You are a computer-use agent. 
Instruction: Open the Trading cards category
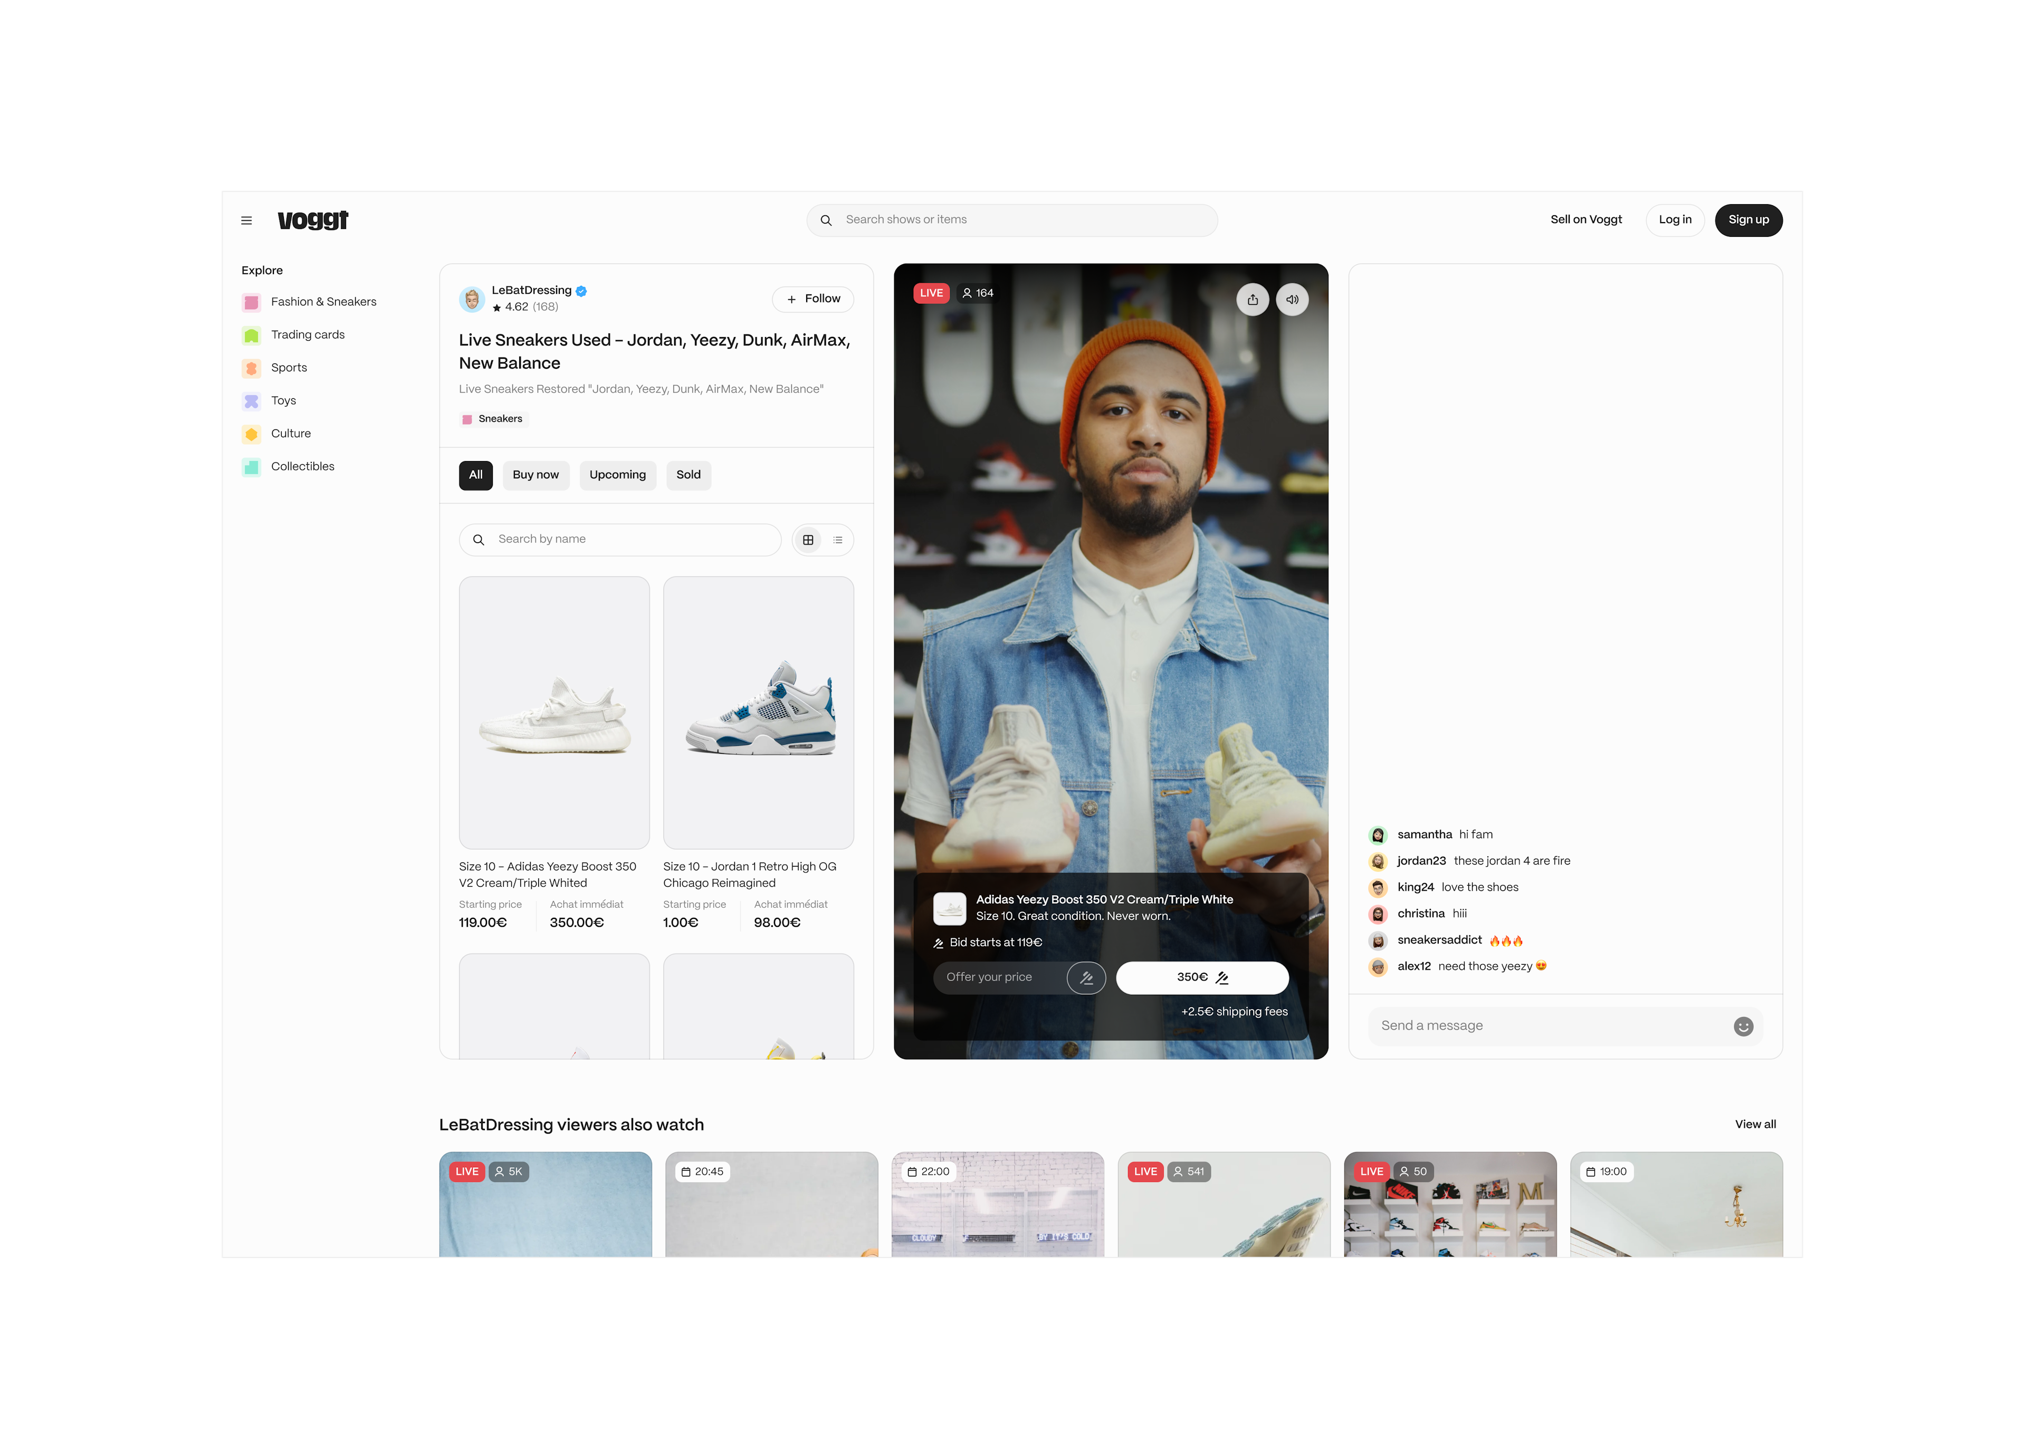tap(307, 334)
